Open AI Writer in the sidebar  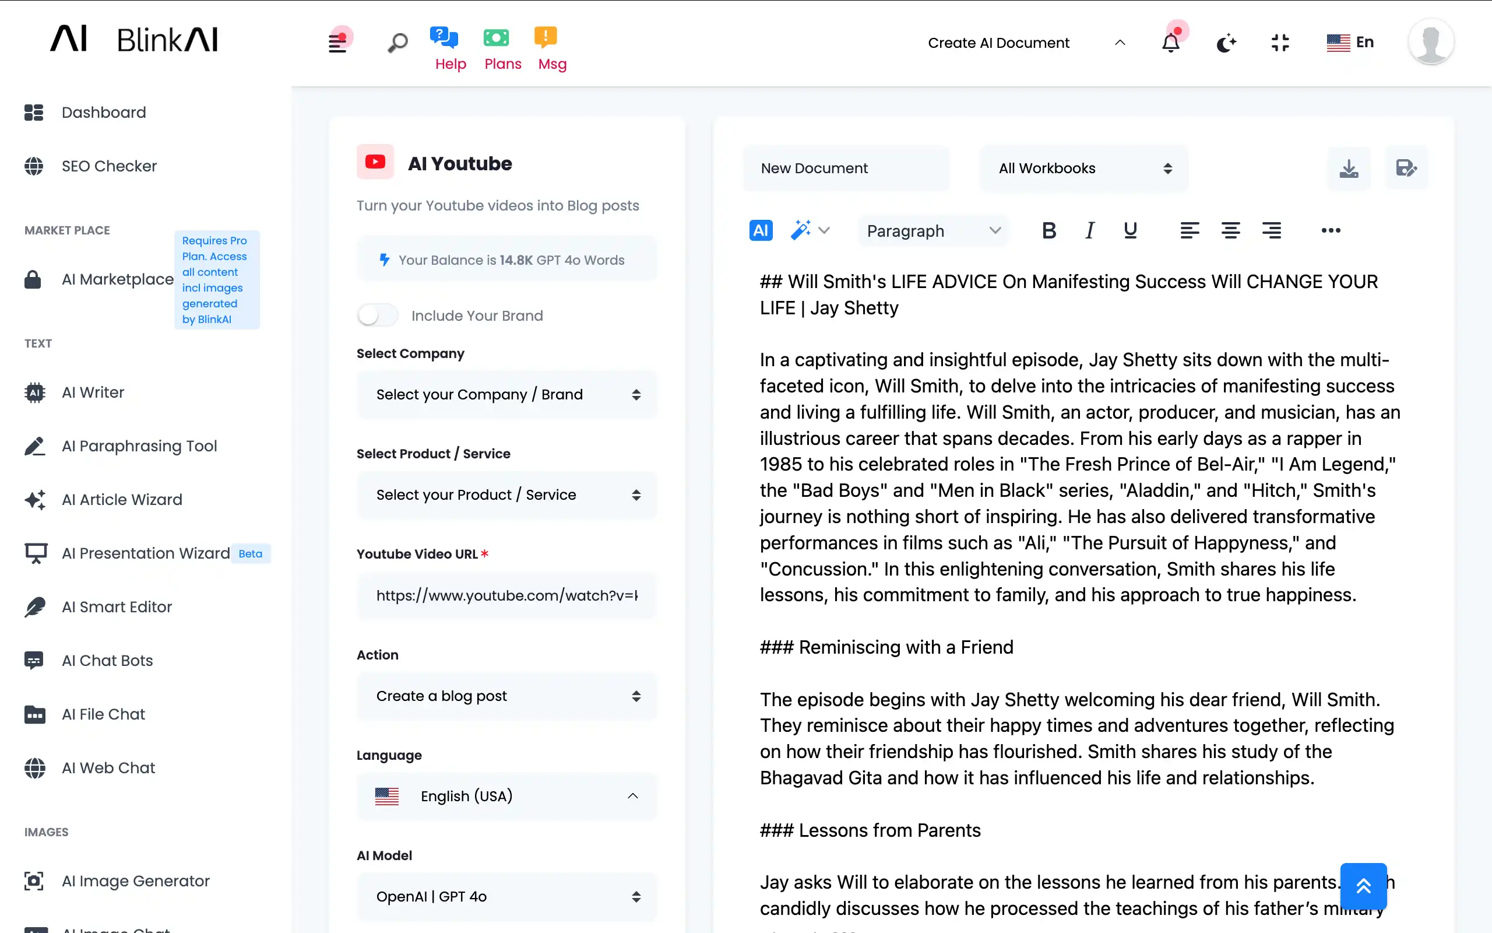pos(93,392)
